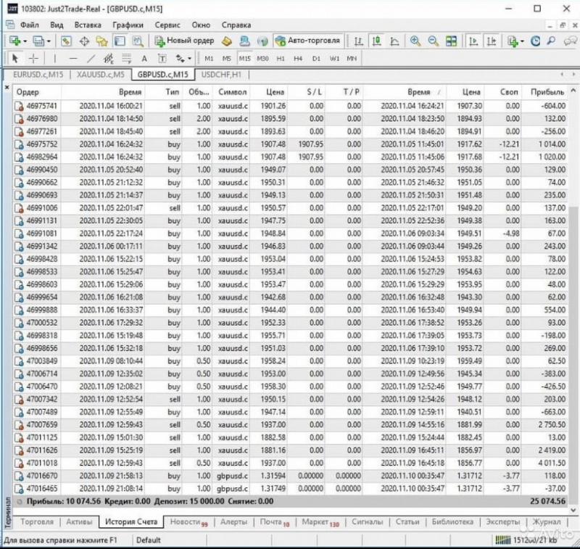Image resolution: width=580 pixels, height=549 pixels.
Task: Show the Navigator panel star-folder icon
Action: click(101, 41)
